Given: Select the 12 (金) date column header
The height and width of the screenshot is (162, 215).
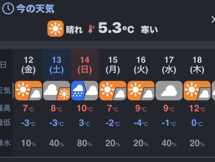Looking at the screenshot, I should coord(28,65).
